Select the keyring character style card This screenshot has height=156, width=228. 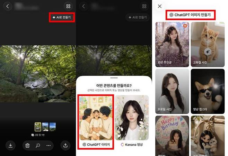208,136
